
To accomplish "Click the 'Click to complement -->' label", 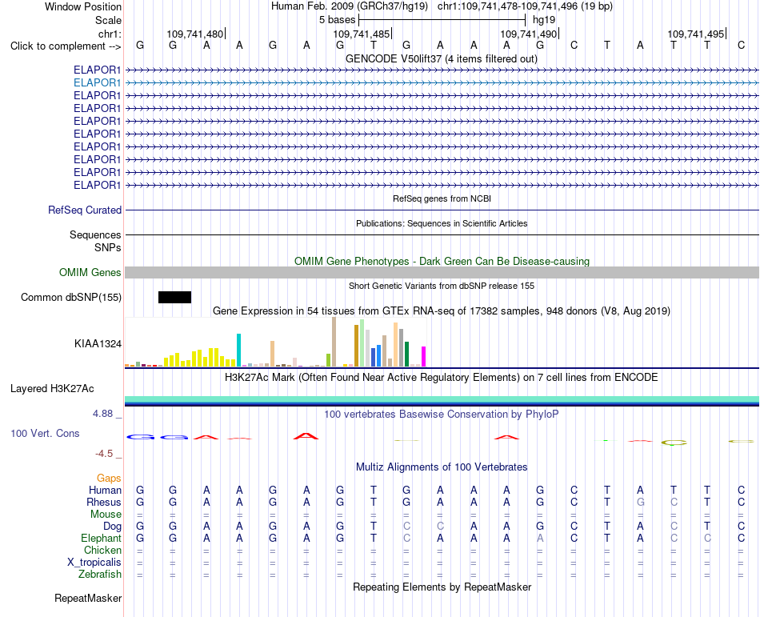I will click(x=66, y=46).
